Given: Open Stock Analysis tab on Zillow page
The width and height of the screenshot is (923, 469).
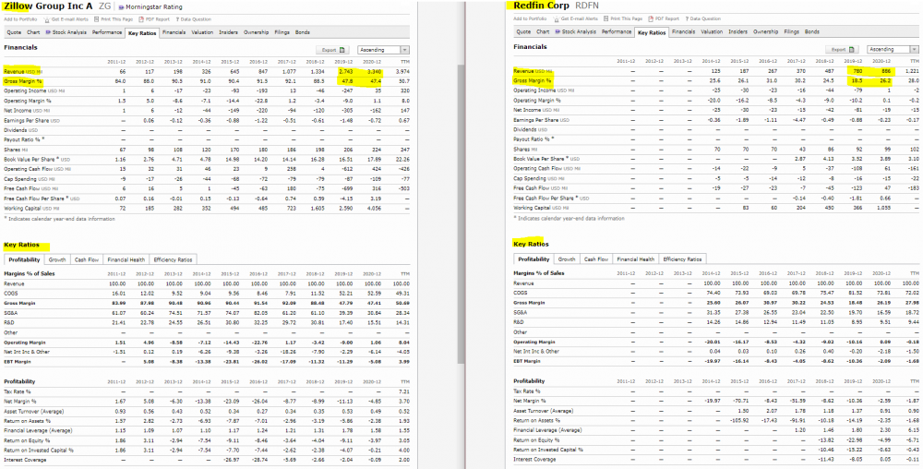Looking at the screenshot, I should click(x=66, y=32).
